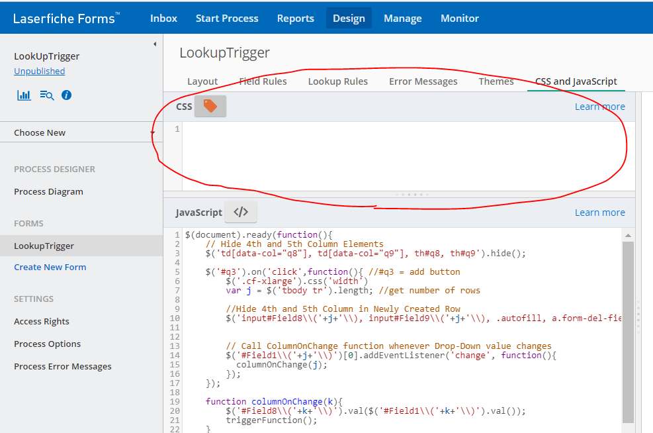Open the form info icon
Screen dimensions: 653x433
coord(65,95)
